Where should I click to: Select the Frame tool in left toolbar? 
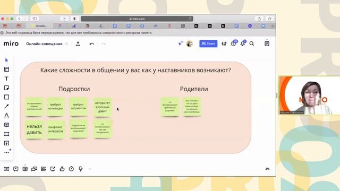coord(6,134)
